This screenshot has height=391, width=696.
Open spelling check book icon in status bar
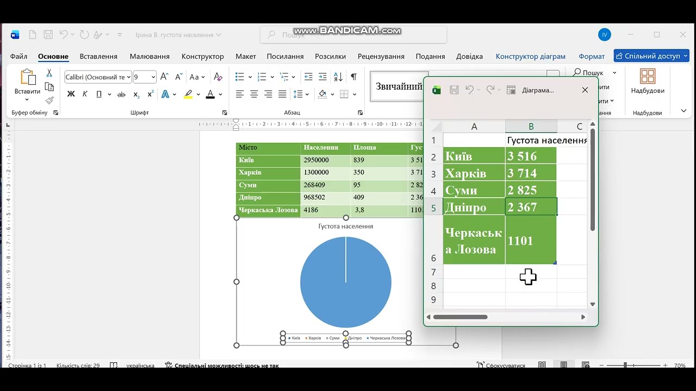[x=114, y=365]
